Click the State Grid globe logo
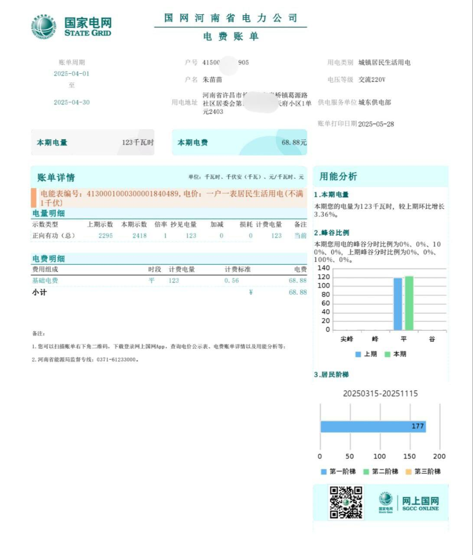The height and width of the screenshot is (555, 473). pyautogui.click(x=43, y=26)
